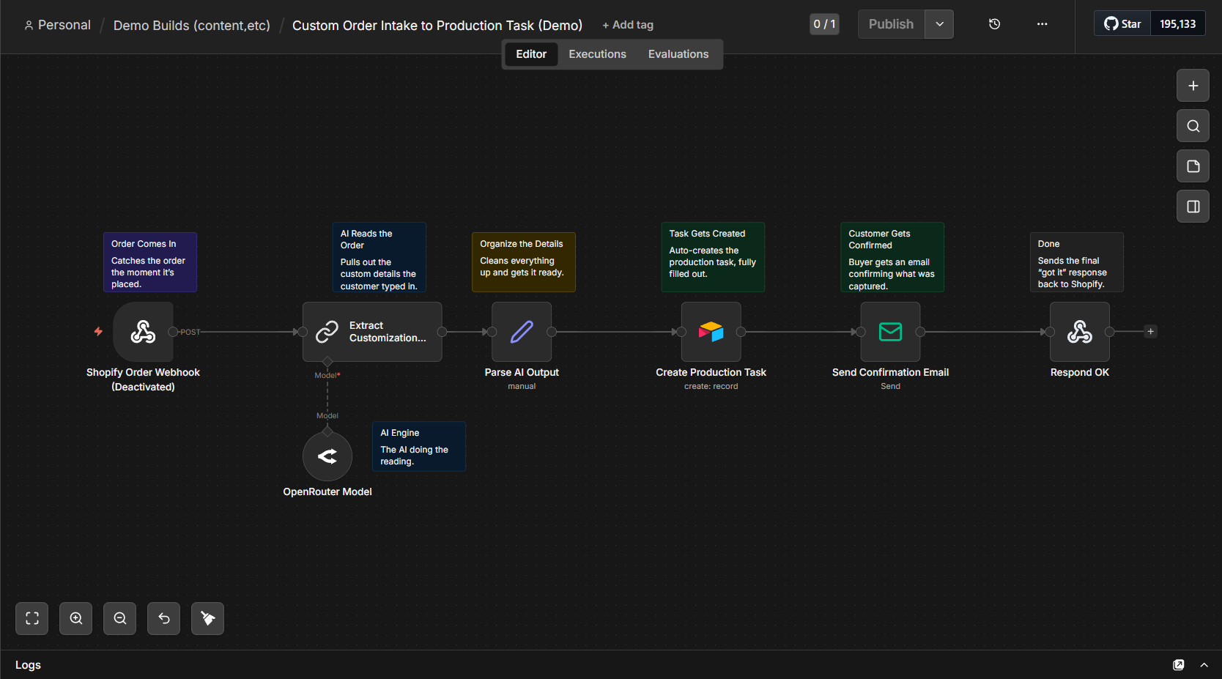Open the Extract Customization node
The image size is (1222, 679).
pos(372,332)
